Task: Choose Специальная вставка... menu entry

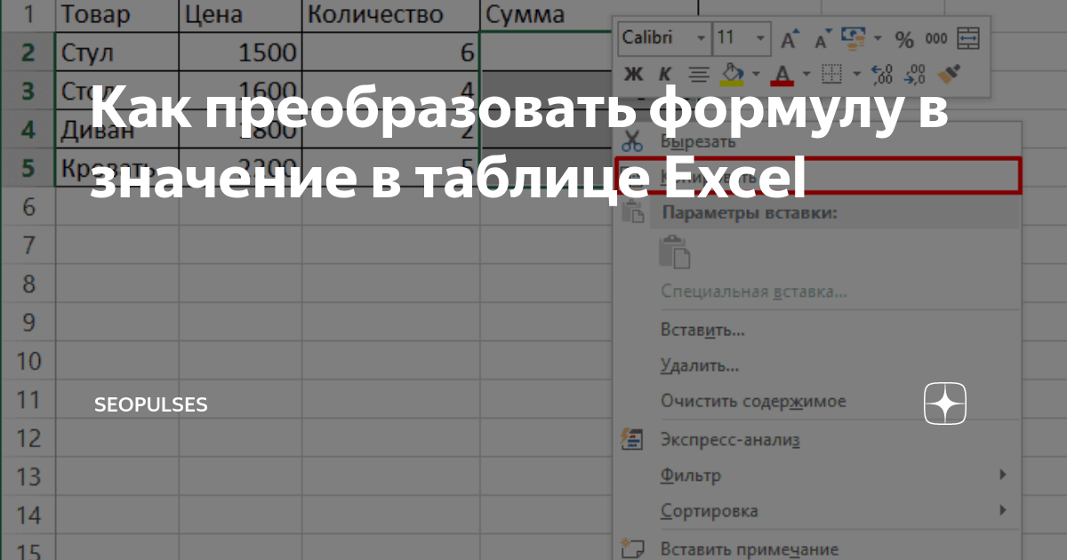Action: pyautogui.click(x=754, y=292)
